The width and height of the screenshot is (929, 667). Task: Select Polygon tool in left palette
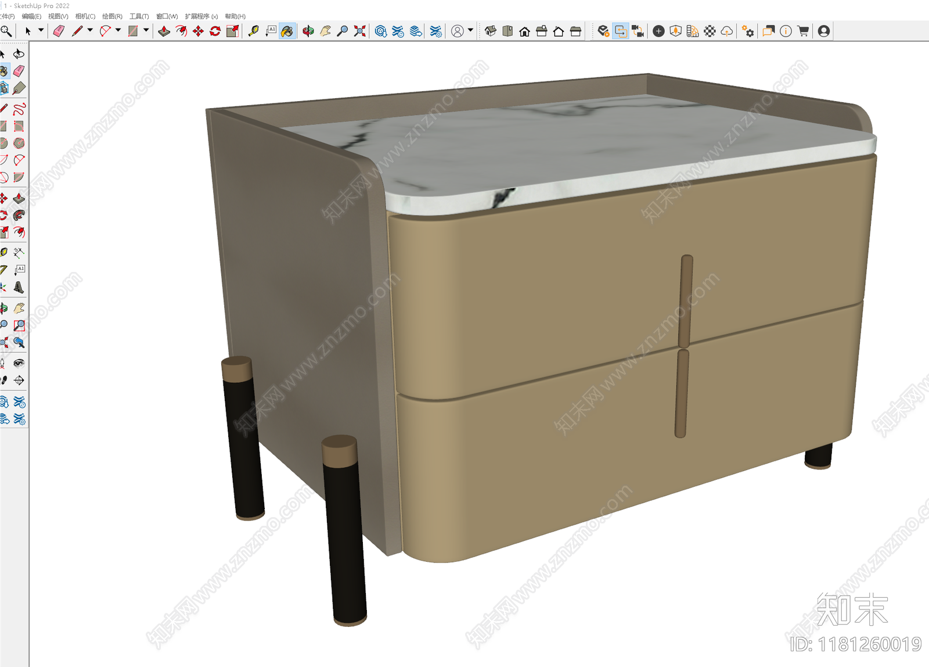point(19,143)
